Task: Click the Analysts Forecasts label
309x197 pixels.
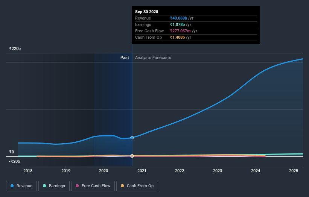Action: (x=153, y=58)
